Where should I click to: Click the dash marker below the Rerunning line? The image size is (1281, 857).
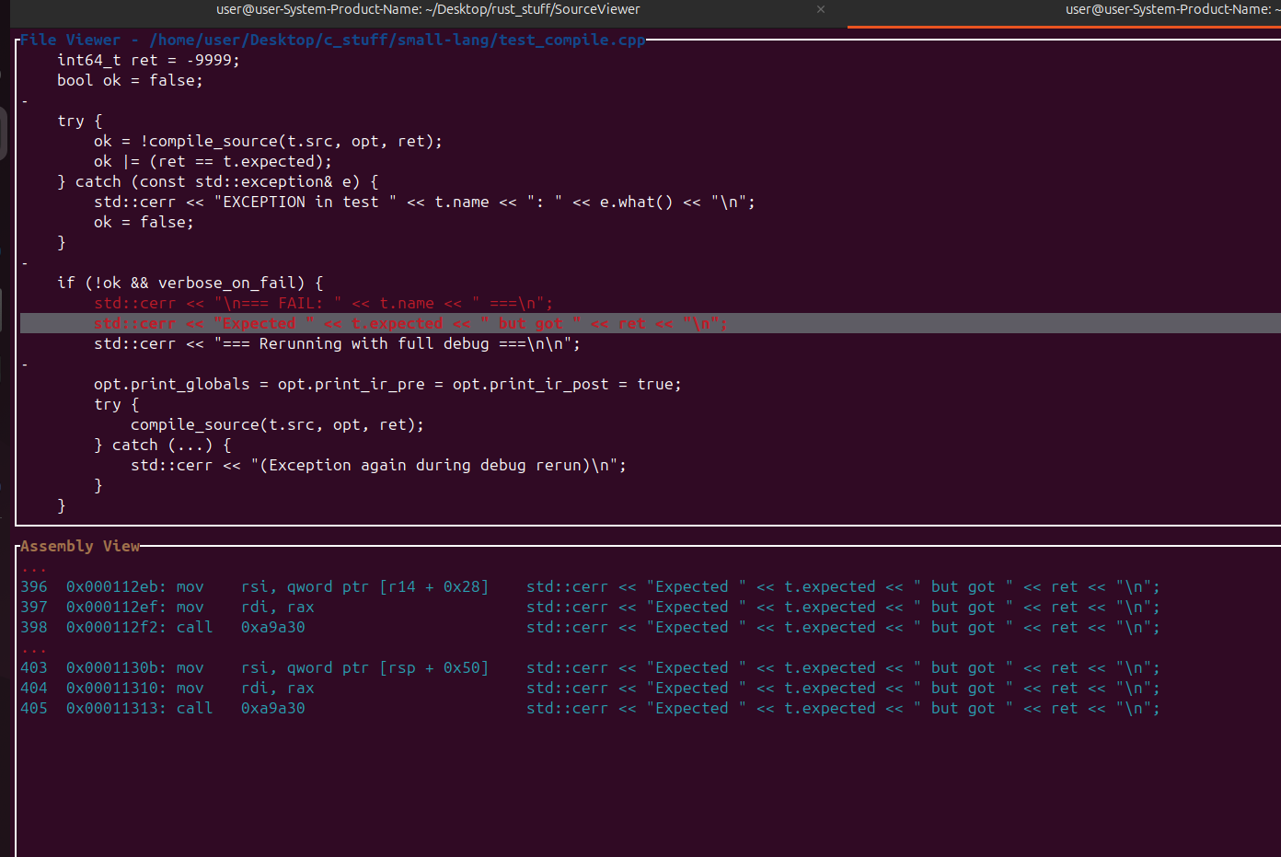[x=25, y=365]
